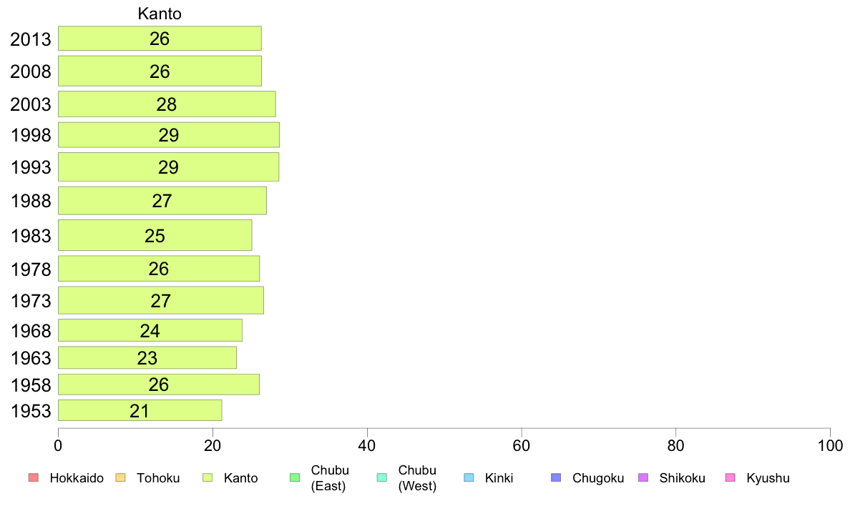Screen dimensions: 850x526
Task: Click the Chugoku indigo legend swatch
Action: tap(556, 477)
